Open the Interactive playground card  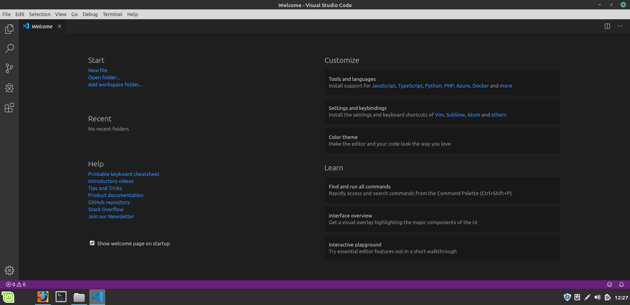tap(442, 248)
